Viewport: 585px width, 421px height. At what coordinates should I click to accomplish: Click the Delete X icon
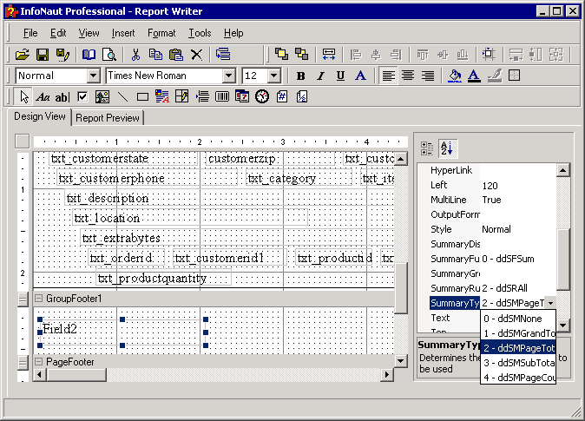pyautogui.click(x=197, y=55)
